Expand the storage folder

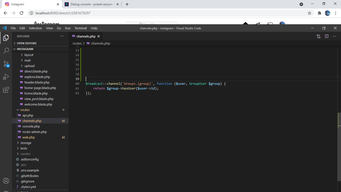point(26,143)
